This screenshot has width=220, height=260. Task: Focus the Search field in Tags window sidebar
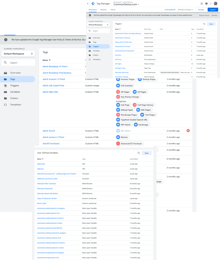click(18, 63)
